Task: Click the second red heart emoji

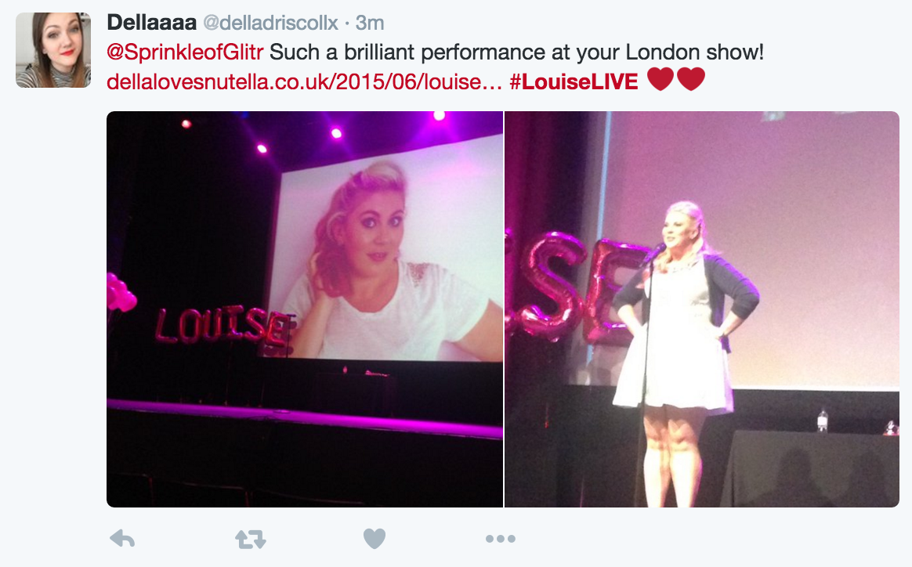Action: (691, 79)
